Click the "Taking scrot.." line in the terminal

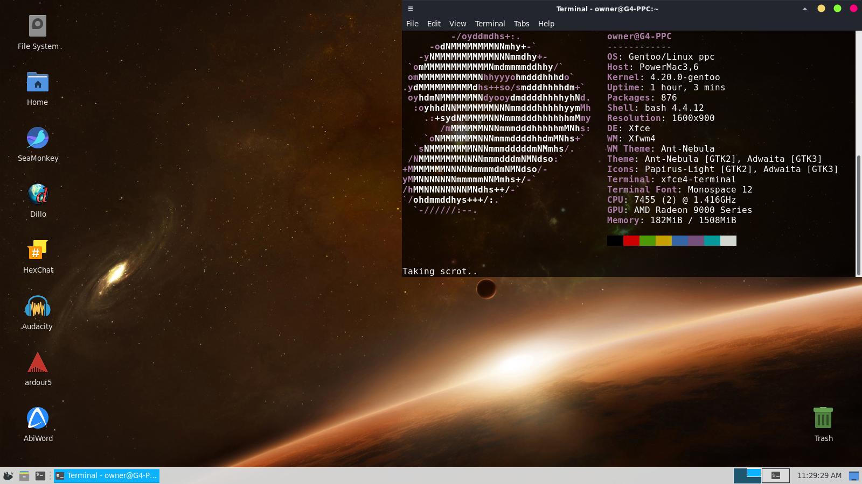pyautogui.click(x=440, y=272)
